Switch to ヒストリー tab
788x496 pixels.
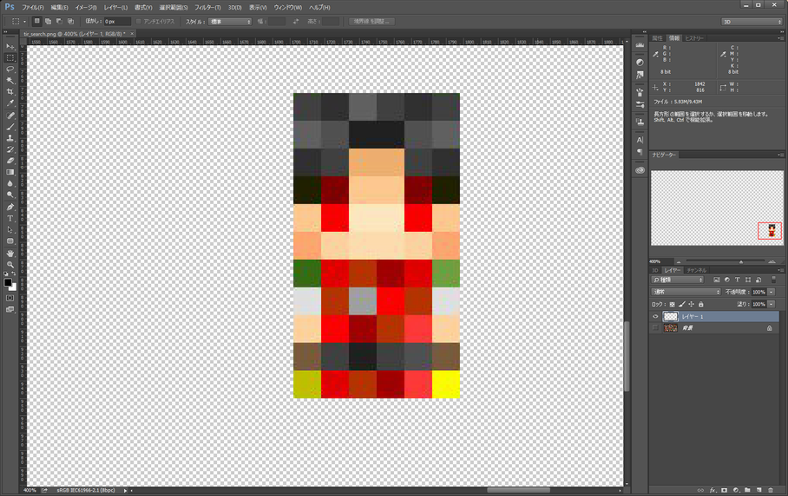tap(694, 38)
